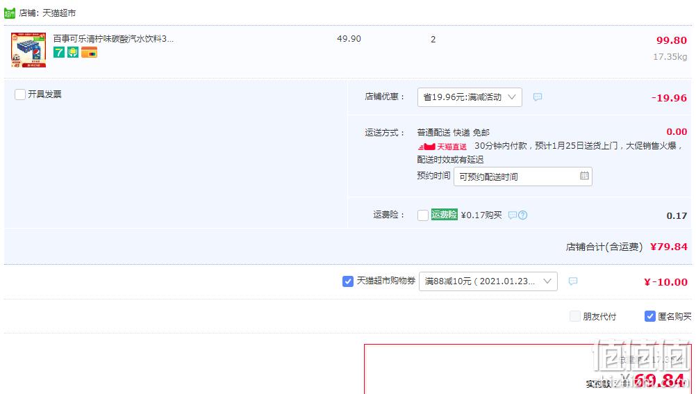Click the unit price 49.90 text
The width and height of the screenshot is (696, 394).
click(349, 39)
